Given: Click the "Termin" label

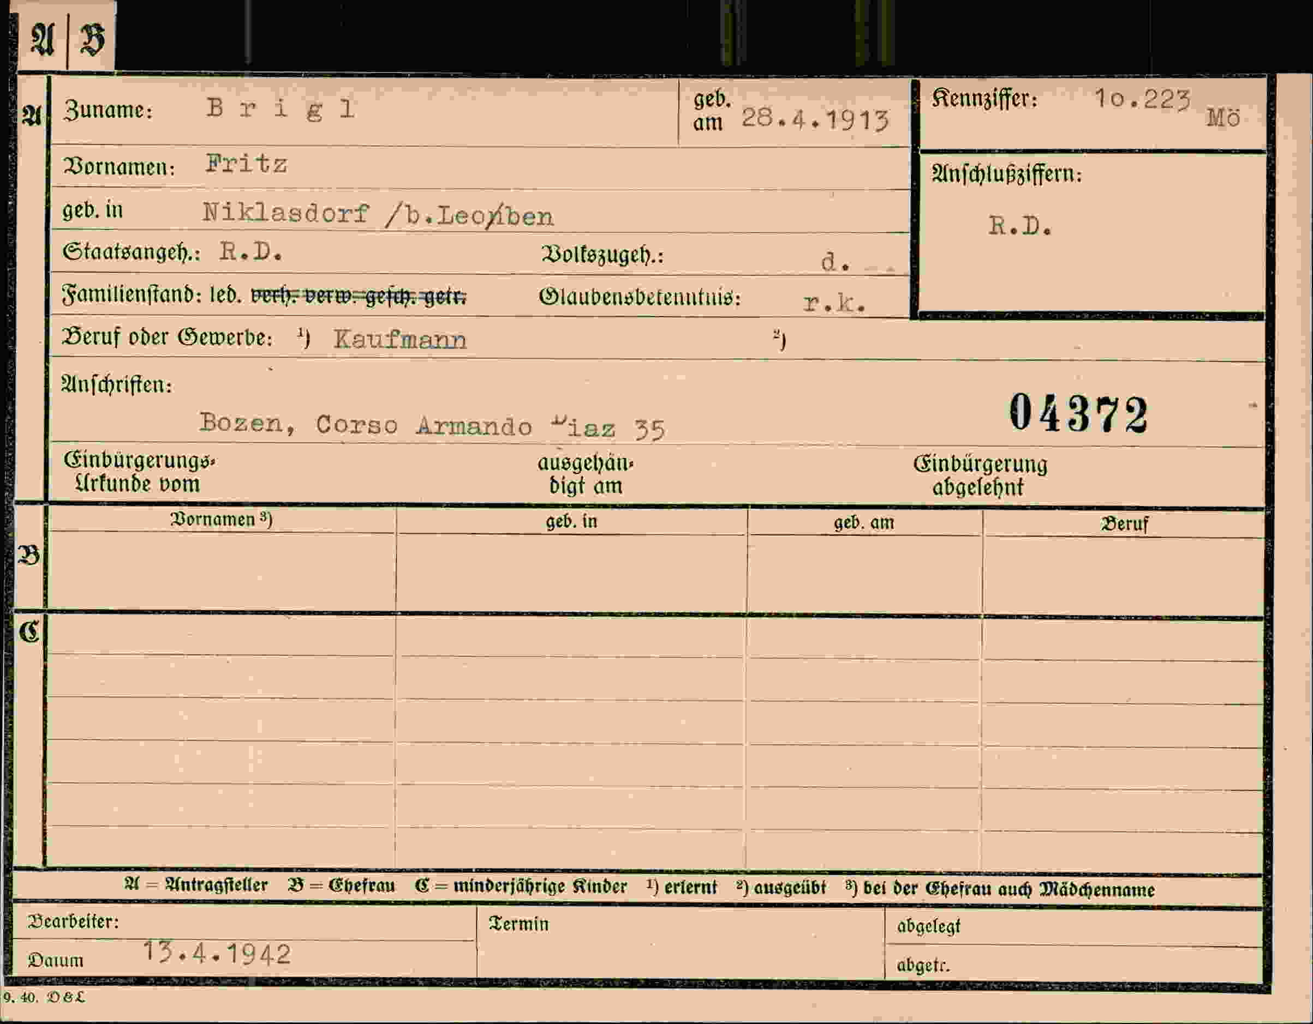Looking at the screenshot, I should (x=519, y=924).
